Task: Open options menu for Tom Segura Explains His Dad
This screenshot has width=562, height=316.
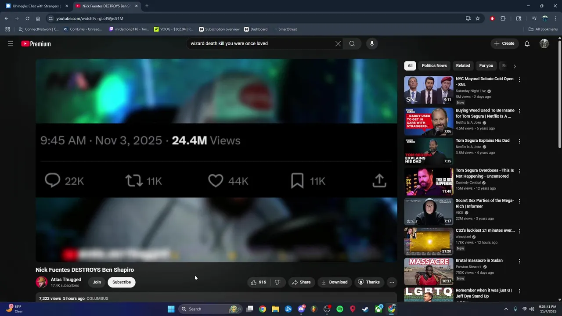Action: click(x=519, y=141)
